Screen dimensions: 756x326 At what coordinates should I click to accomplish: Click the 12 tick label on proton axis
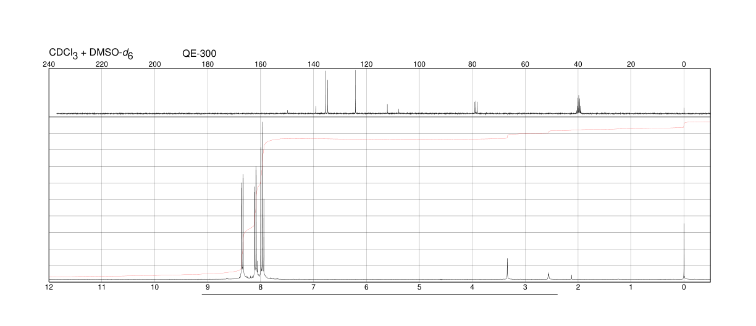click(49, 287)
